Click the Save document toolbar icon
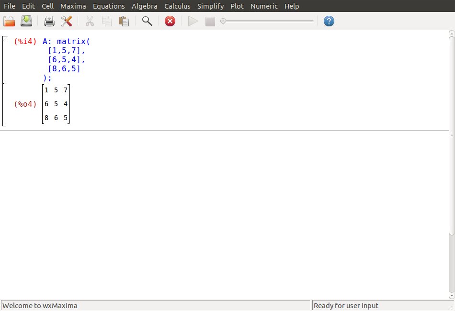 [x=26, y=21]
